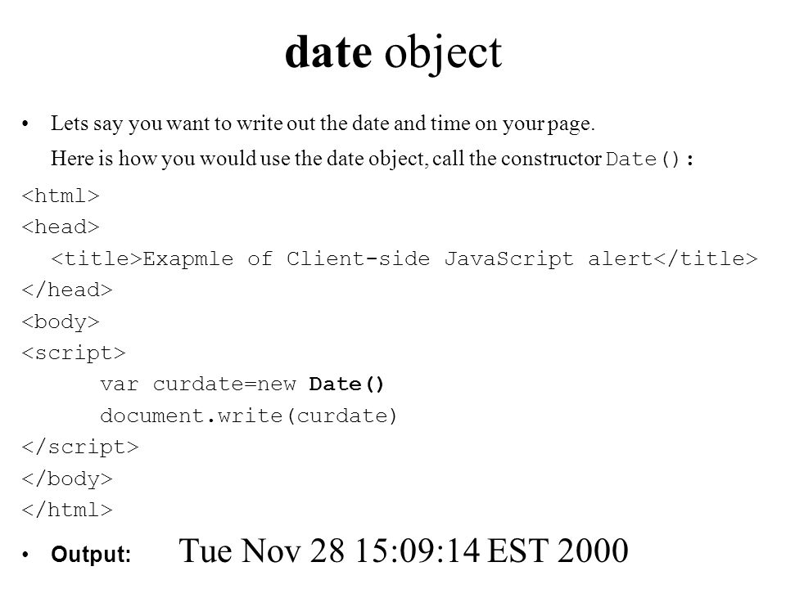786x589 pixels.
Task: Click the closing </html> tag
Action: pos(67,510)
